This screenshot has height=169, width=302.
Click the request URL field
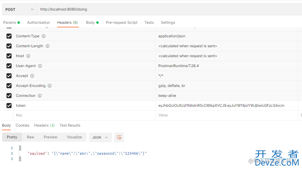[169, 9]
